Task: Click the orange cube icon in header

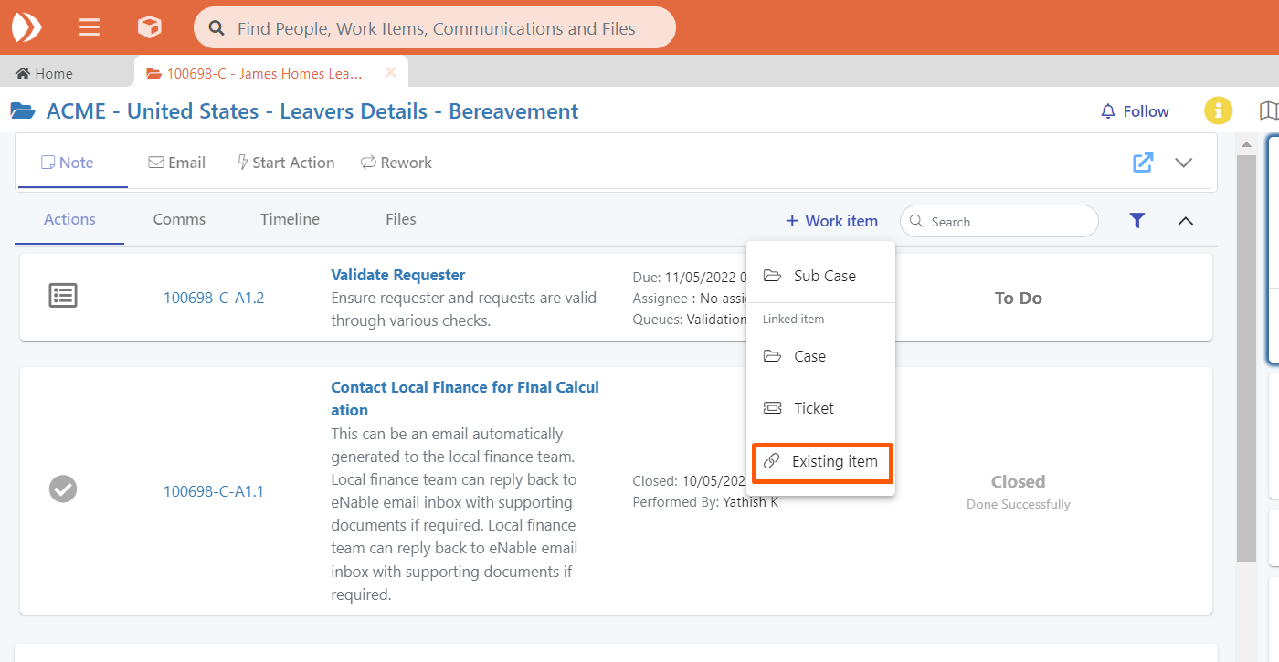Action: [149, 27]
